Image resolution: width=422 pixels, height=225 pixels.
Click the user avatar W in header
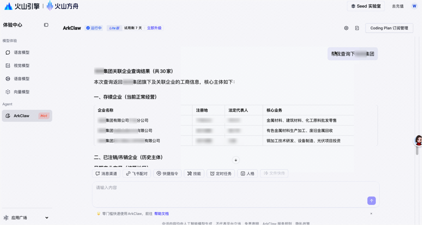[x=414, y=6]
